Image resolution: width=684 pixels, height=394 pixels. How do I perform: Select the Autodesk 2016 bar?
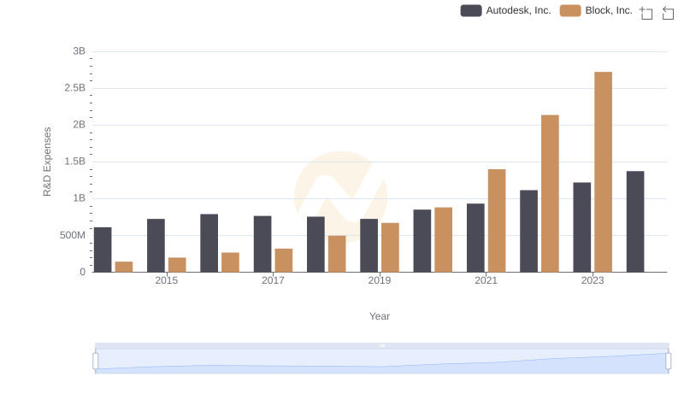pyautogui.click(x=209, y=243)
